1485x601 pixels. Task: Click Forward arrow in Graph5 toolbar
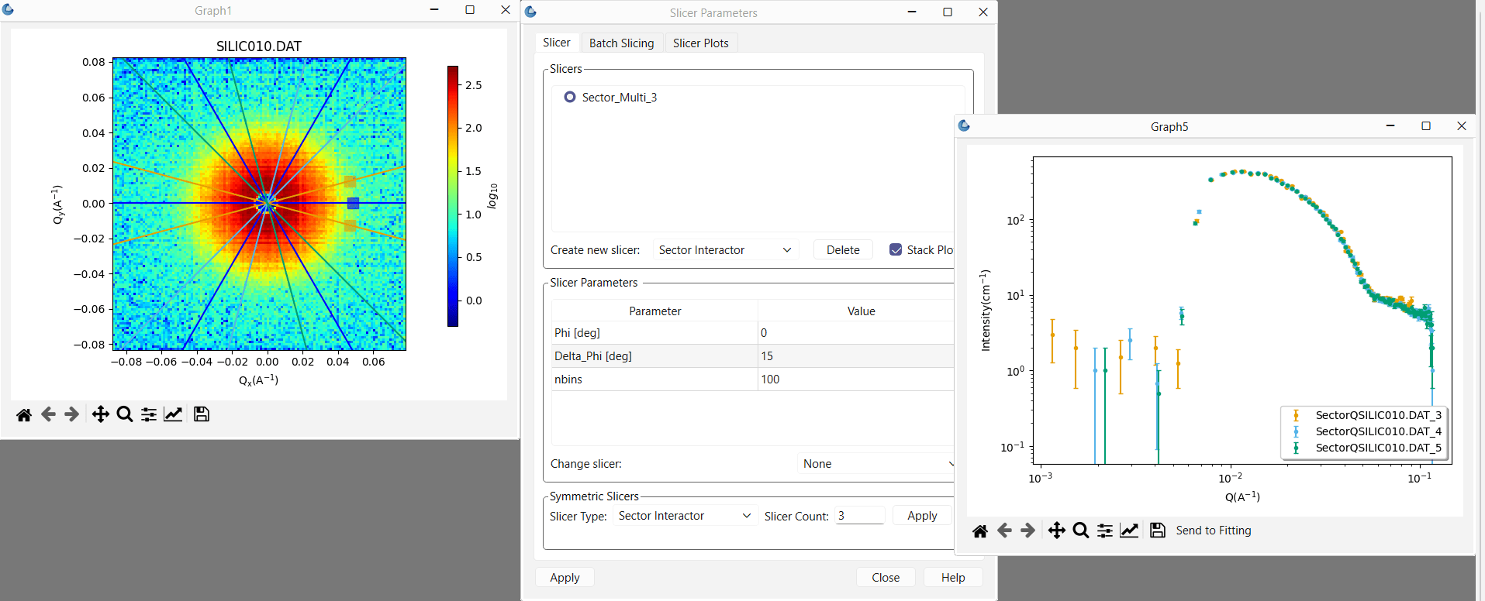[x=1027, y=531]
